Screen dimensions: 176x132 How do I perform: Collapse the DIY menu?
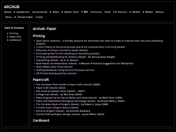coord(84,12)
